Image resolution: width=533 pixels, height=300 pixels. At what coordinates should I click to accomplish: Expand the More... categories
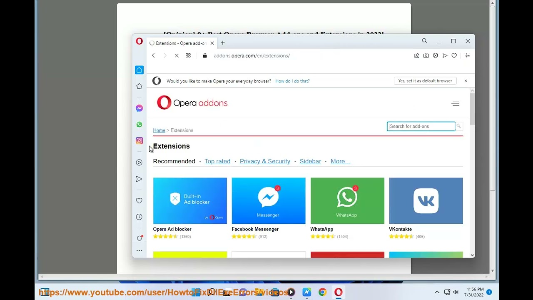tap(340, 161)
